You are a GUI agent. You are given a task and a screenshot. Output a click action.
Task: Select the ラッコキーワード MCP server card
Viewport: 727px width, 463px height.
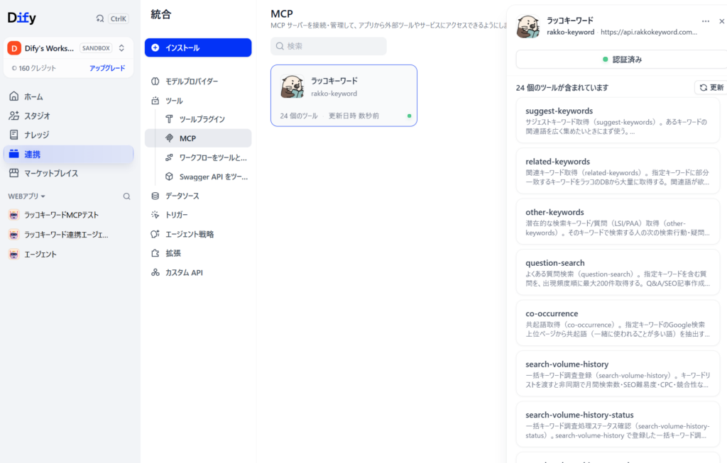point(344,96)
